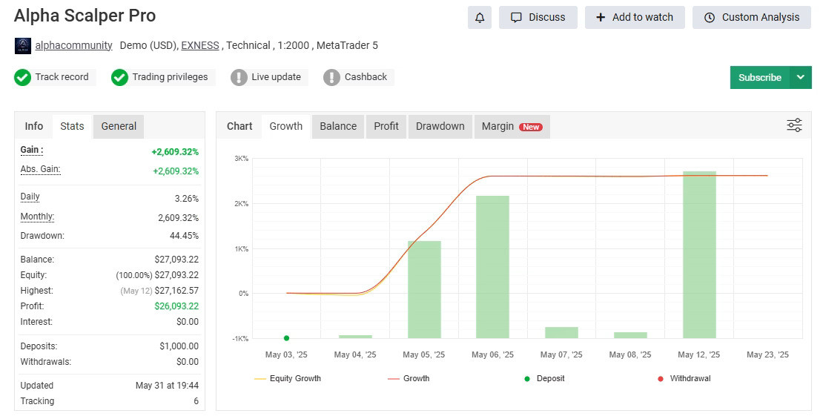
Task: Click the Cashback warning icon
Action: tap(332, 77)
